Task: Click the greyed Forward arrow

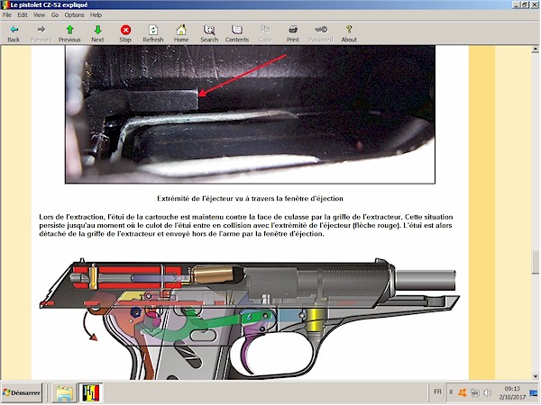Action: (41, 30)
